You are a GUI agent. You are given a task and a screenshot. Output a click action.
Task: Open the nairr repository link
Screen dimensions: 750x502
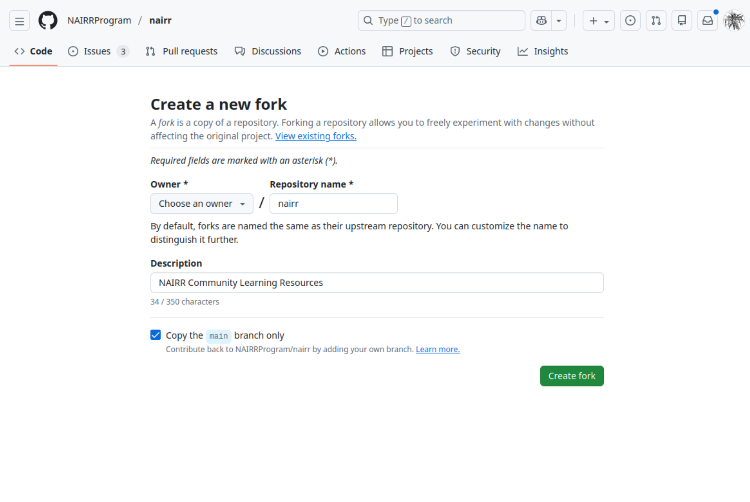click(x=160, y=21)
